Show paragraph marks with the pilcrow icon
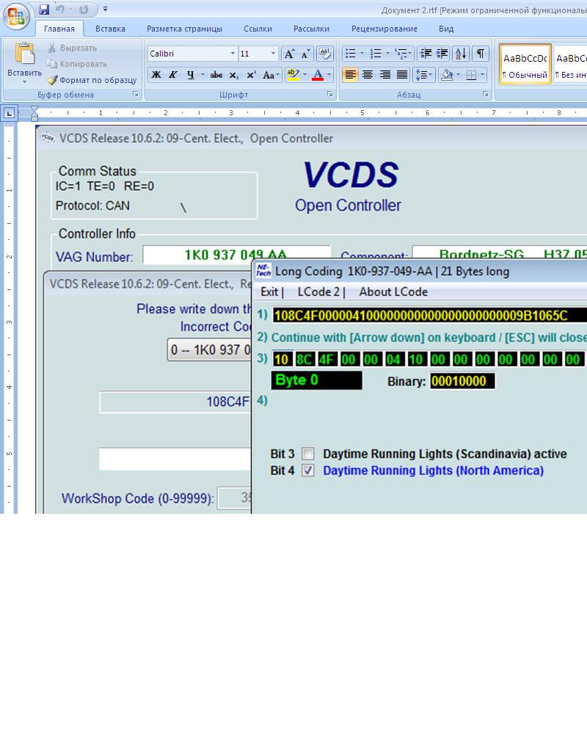This screenshot has height=734, width=587. [x=481, y=54]
